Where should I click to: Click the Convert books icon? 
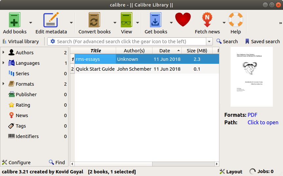click(94, 20)
